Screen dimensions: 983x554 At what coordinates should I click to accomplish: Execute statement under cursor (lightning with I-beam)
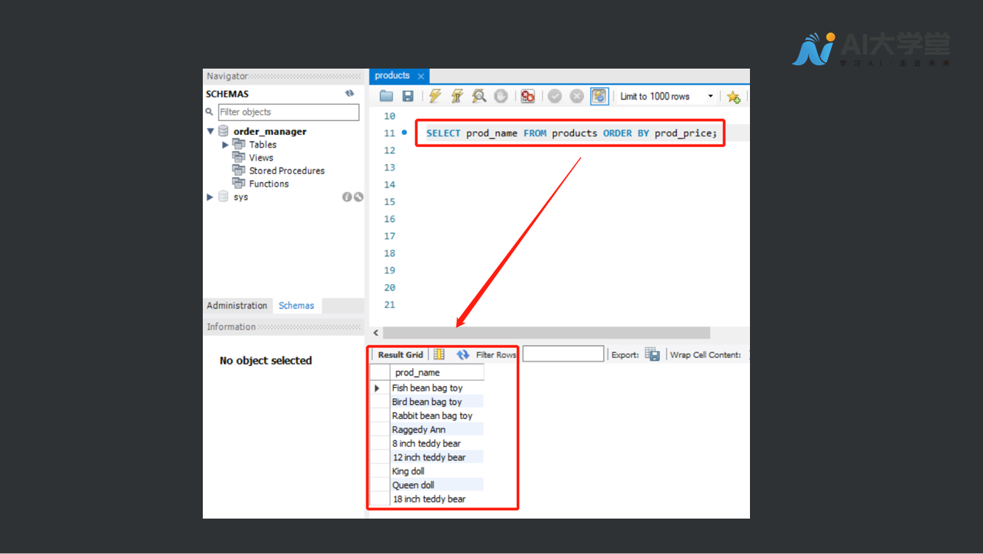pyautogui.click(x=457, y=96)
